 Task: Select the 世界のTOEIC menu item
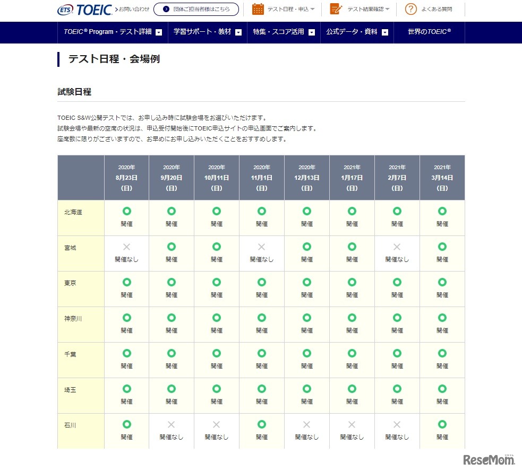[428, 32]
